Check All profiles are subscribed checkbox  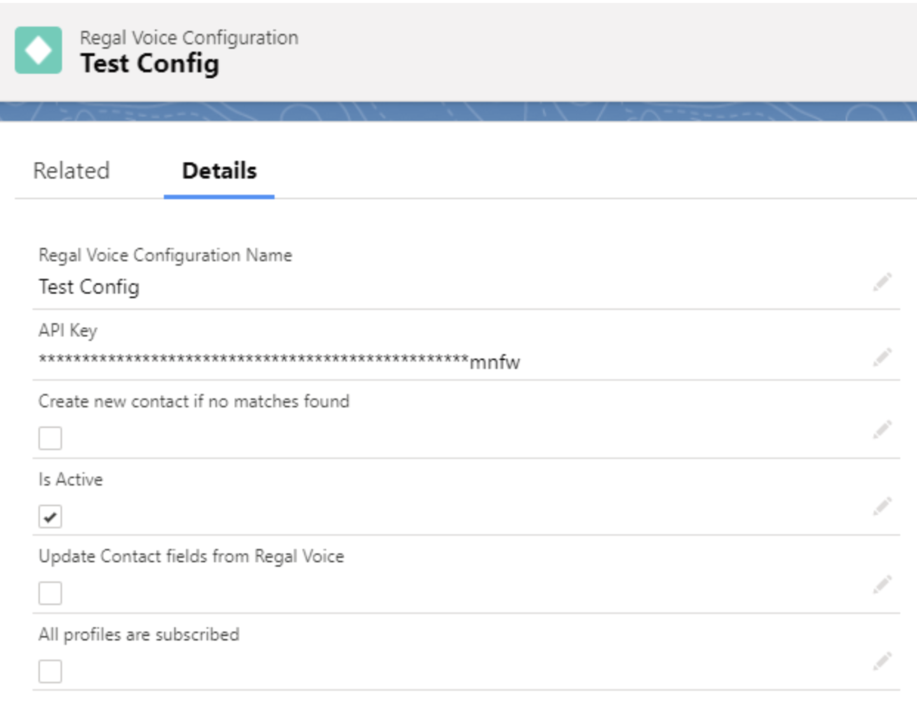click(50, 671)
